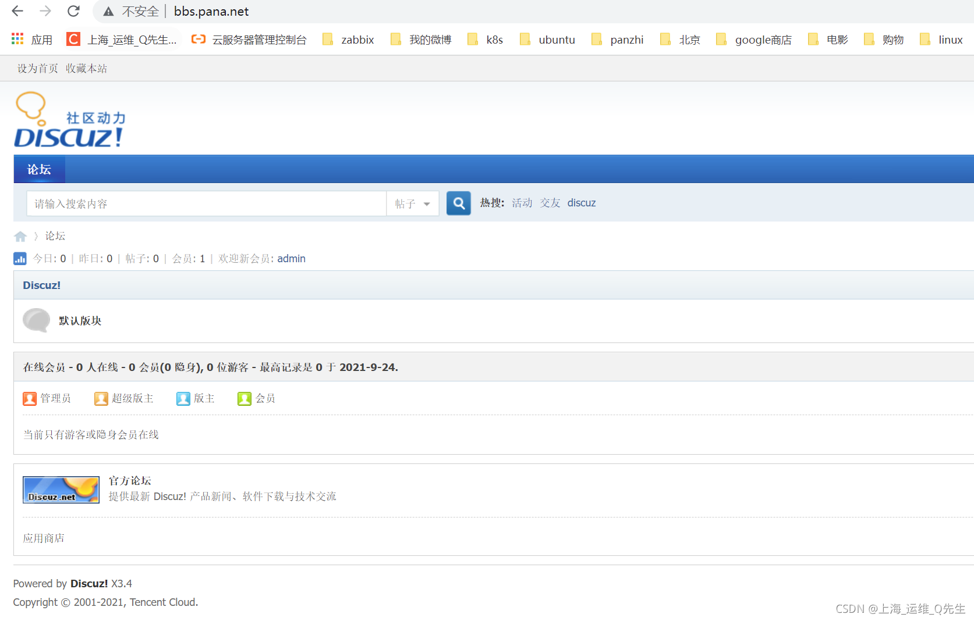
Task: Open the red C 上海_运维_Q先生 bookmark
Action: (122, 40)
